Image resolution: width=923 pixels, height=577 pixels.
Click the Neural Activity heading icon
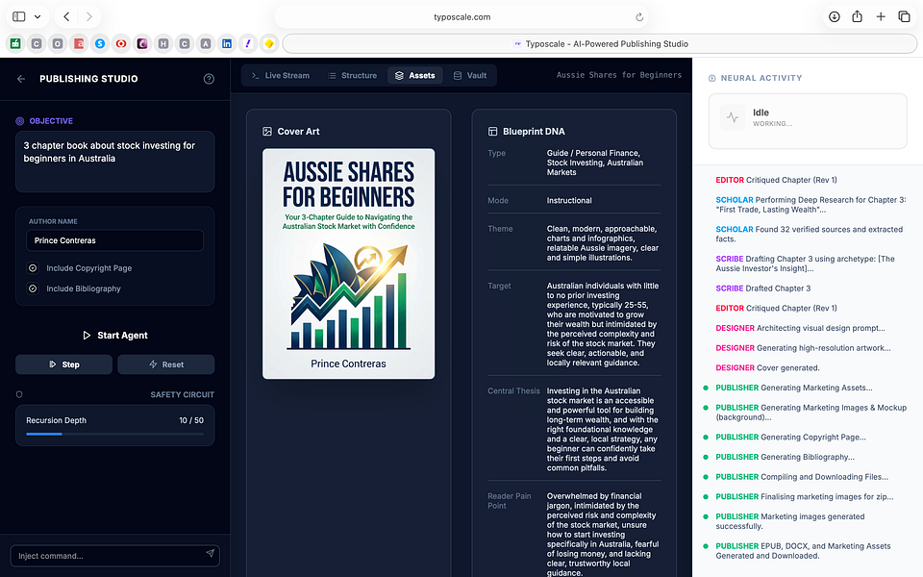click(x=711, y=78)
